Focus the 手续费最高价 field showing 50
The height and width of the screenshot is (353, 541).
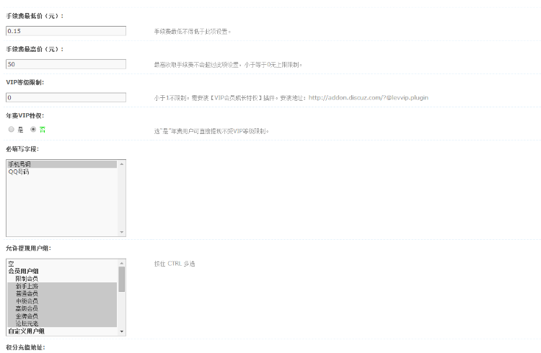point(66,64)
